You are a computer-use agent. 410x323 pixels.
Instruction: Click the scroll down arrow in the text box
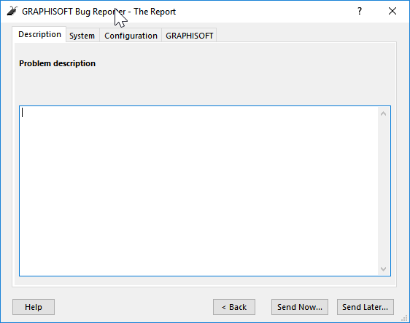click(383, 268)
